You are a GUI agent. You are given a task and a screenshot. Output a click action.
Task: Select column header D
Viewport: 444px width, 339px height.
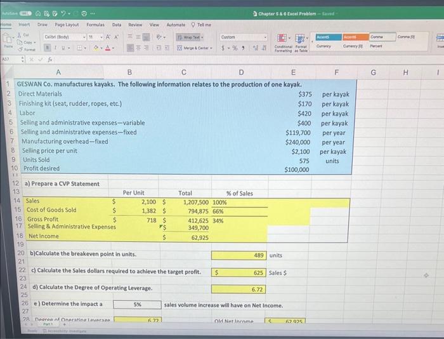pos(241,72)
